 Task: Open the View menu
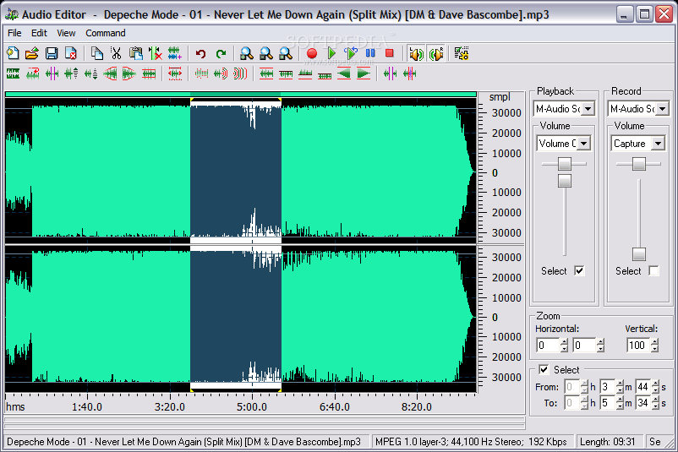(x=66, y=33)
